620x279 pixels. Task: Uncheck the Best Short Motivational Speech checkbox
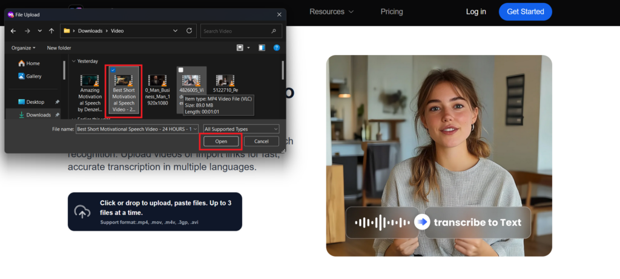pos(113,70)
